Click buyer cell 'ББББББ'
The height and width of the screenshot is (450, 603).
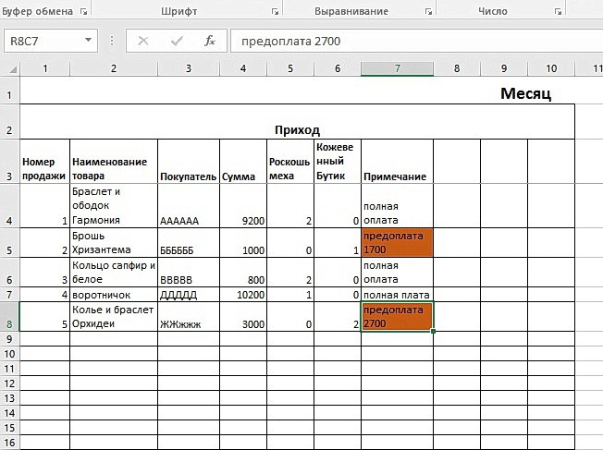[189, 242]
